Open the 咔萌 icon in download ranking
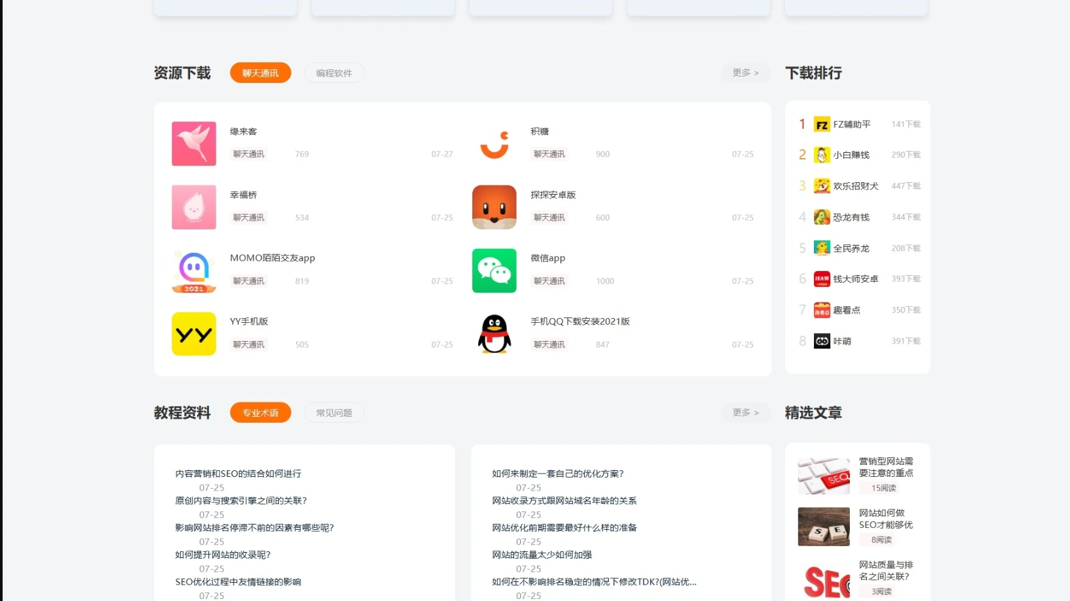Viewport: 1070px width, 601px height. coord(822,341)
